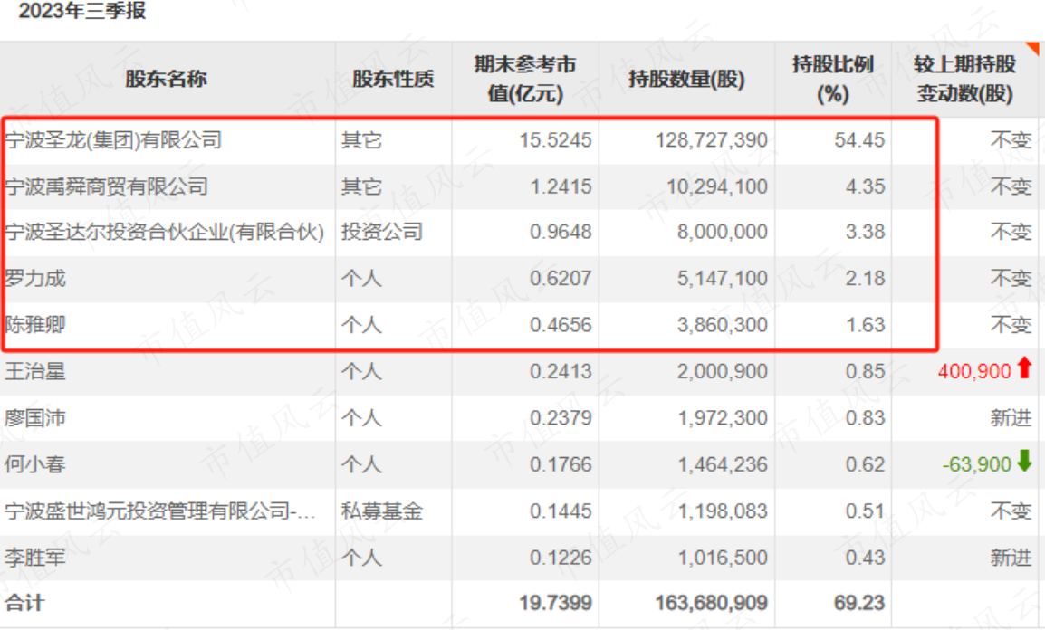Click 私募基金 shareholder type cell
Screen dimensions: 1045x630
[382, 511]
